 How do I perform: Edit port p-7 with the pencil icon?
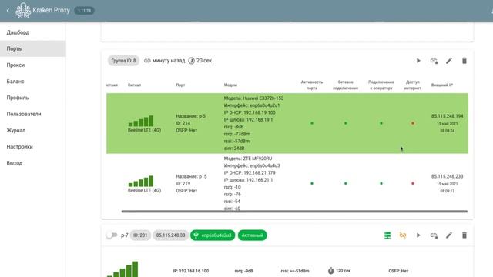[x=449, y=235]
